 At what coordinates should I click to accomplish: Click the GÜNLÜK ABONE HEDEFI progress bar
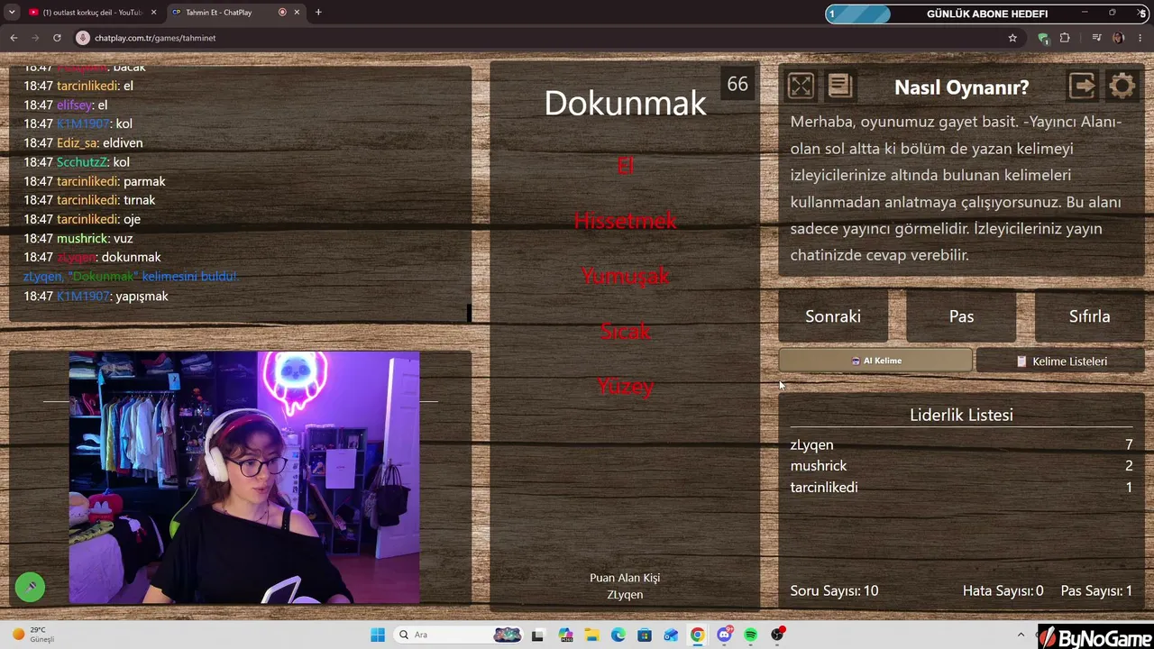point(987,14)
